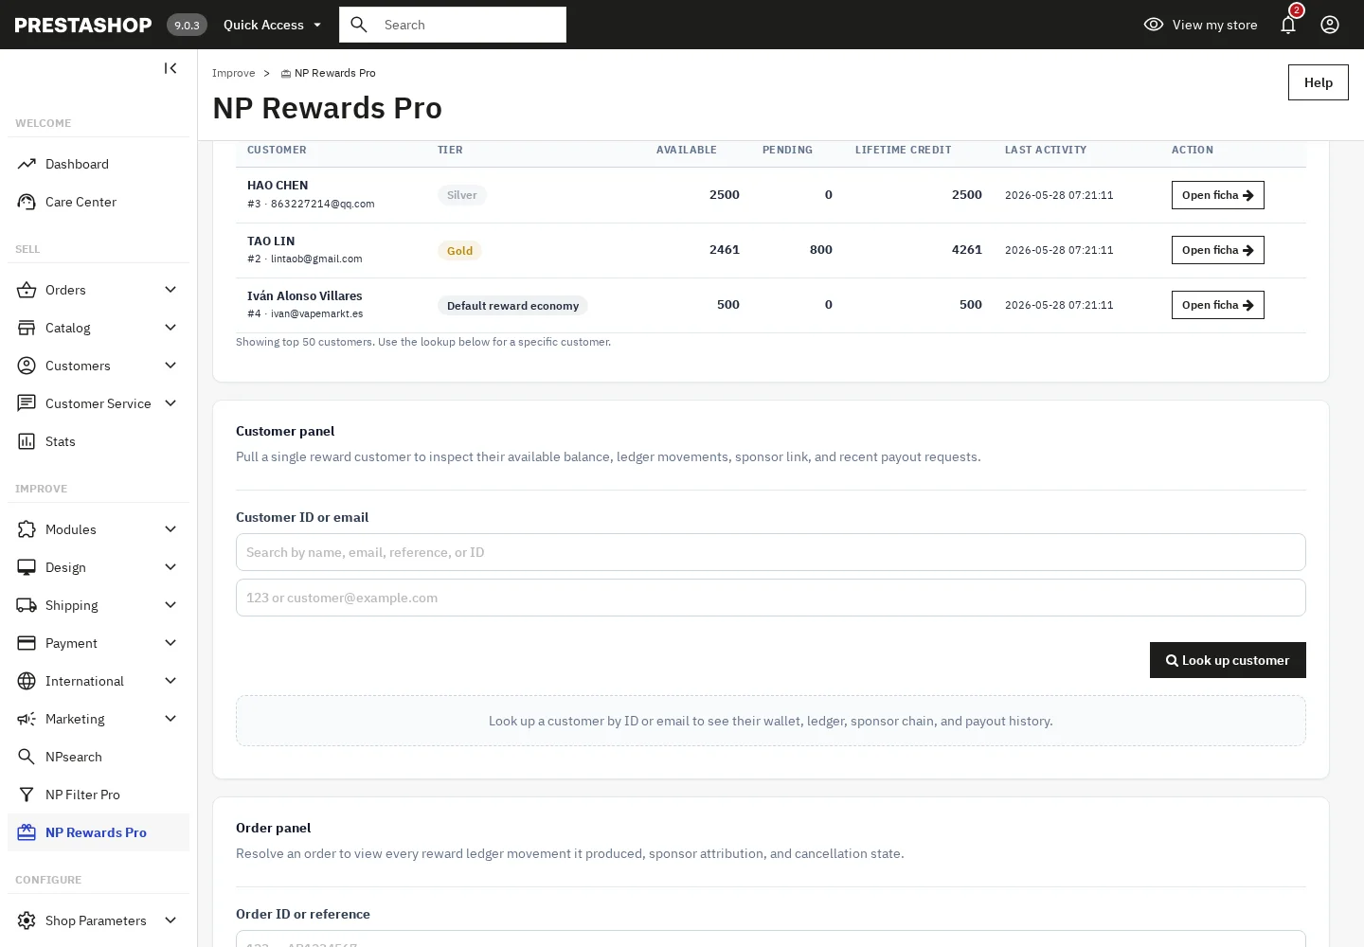Image resolution: width=1364 pixels, height=947 pixels.
Task: Click the International globe icon
Action: click(x=27, y=681)
